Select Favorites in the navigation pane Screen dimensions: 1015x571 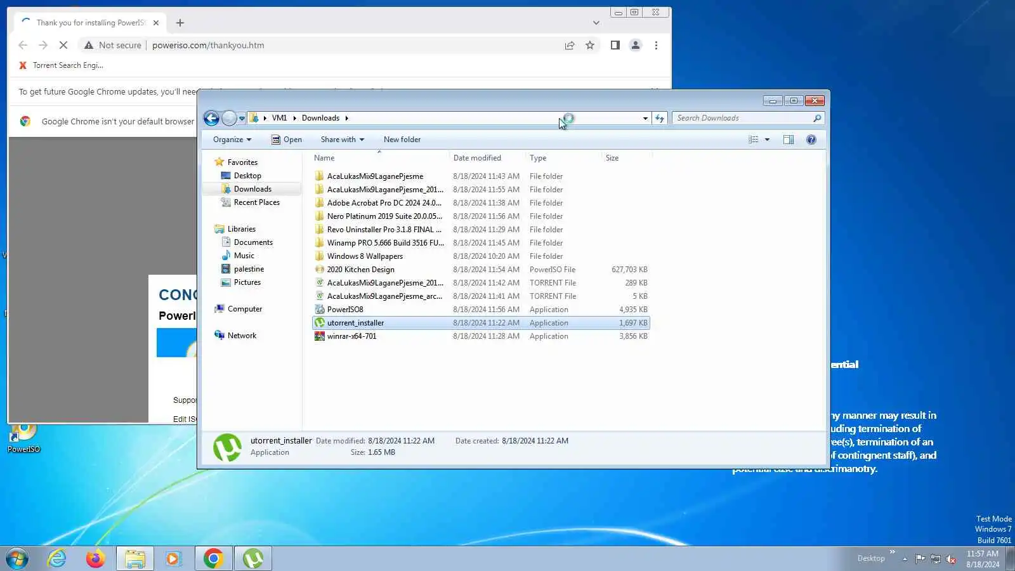(242, 162)
